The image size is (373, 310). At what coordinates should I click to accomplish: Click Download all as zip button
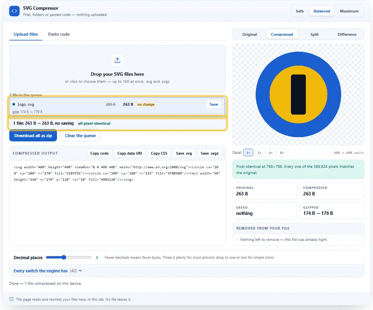point(33,136)
